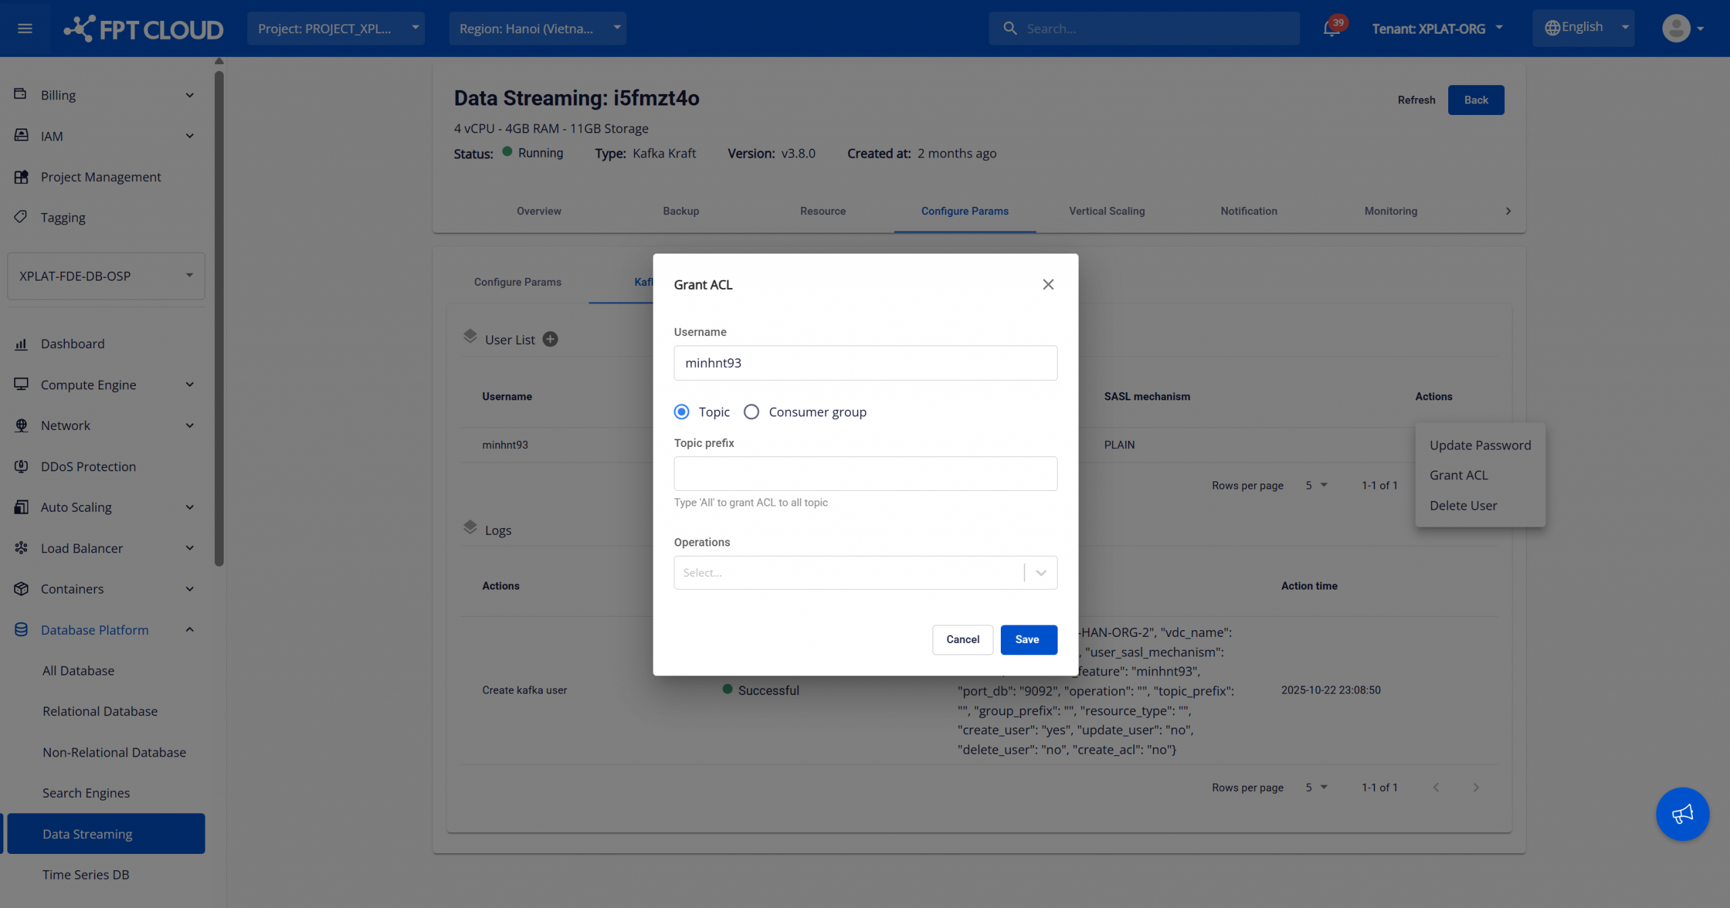This screenshot has width=1730, height=908.
Task: Click the DDoS Protection shield icon
Action: point(21,467)
